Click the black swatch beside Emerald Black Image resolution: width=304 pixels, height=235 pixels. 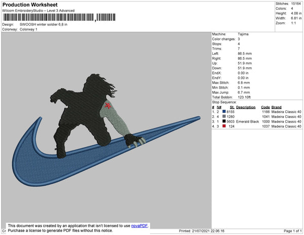[224, 121]
